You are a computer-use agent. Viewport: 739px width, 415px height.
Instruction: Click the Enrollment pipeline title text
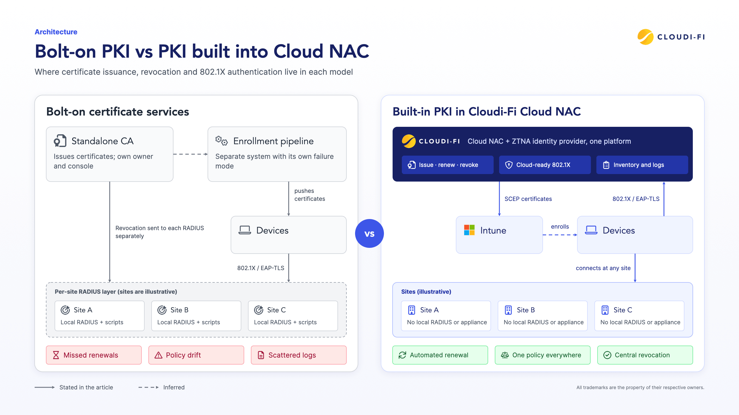[x=273, y=141]
